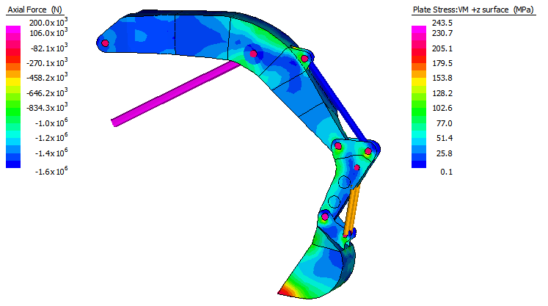Pick the 153.8 plate stress value

[x=442, y=78]
